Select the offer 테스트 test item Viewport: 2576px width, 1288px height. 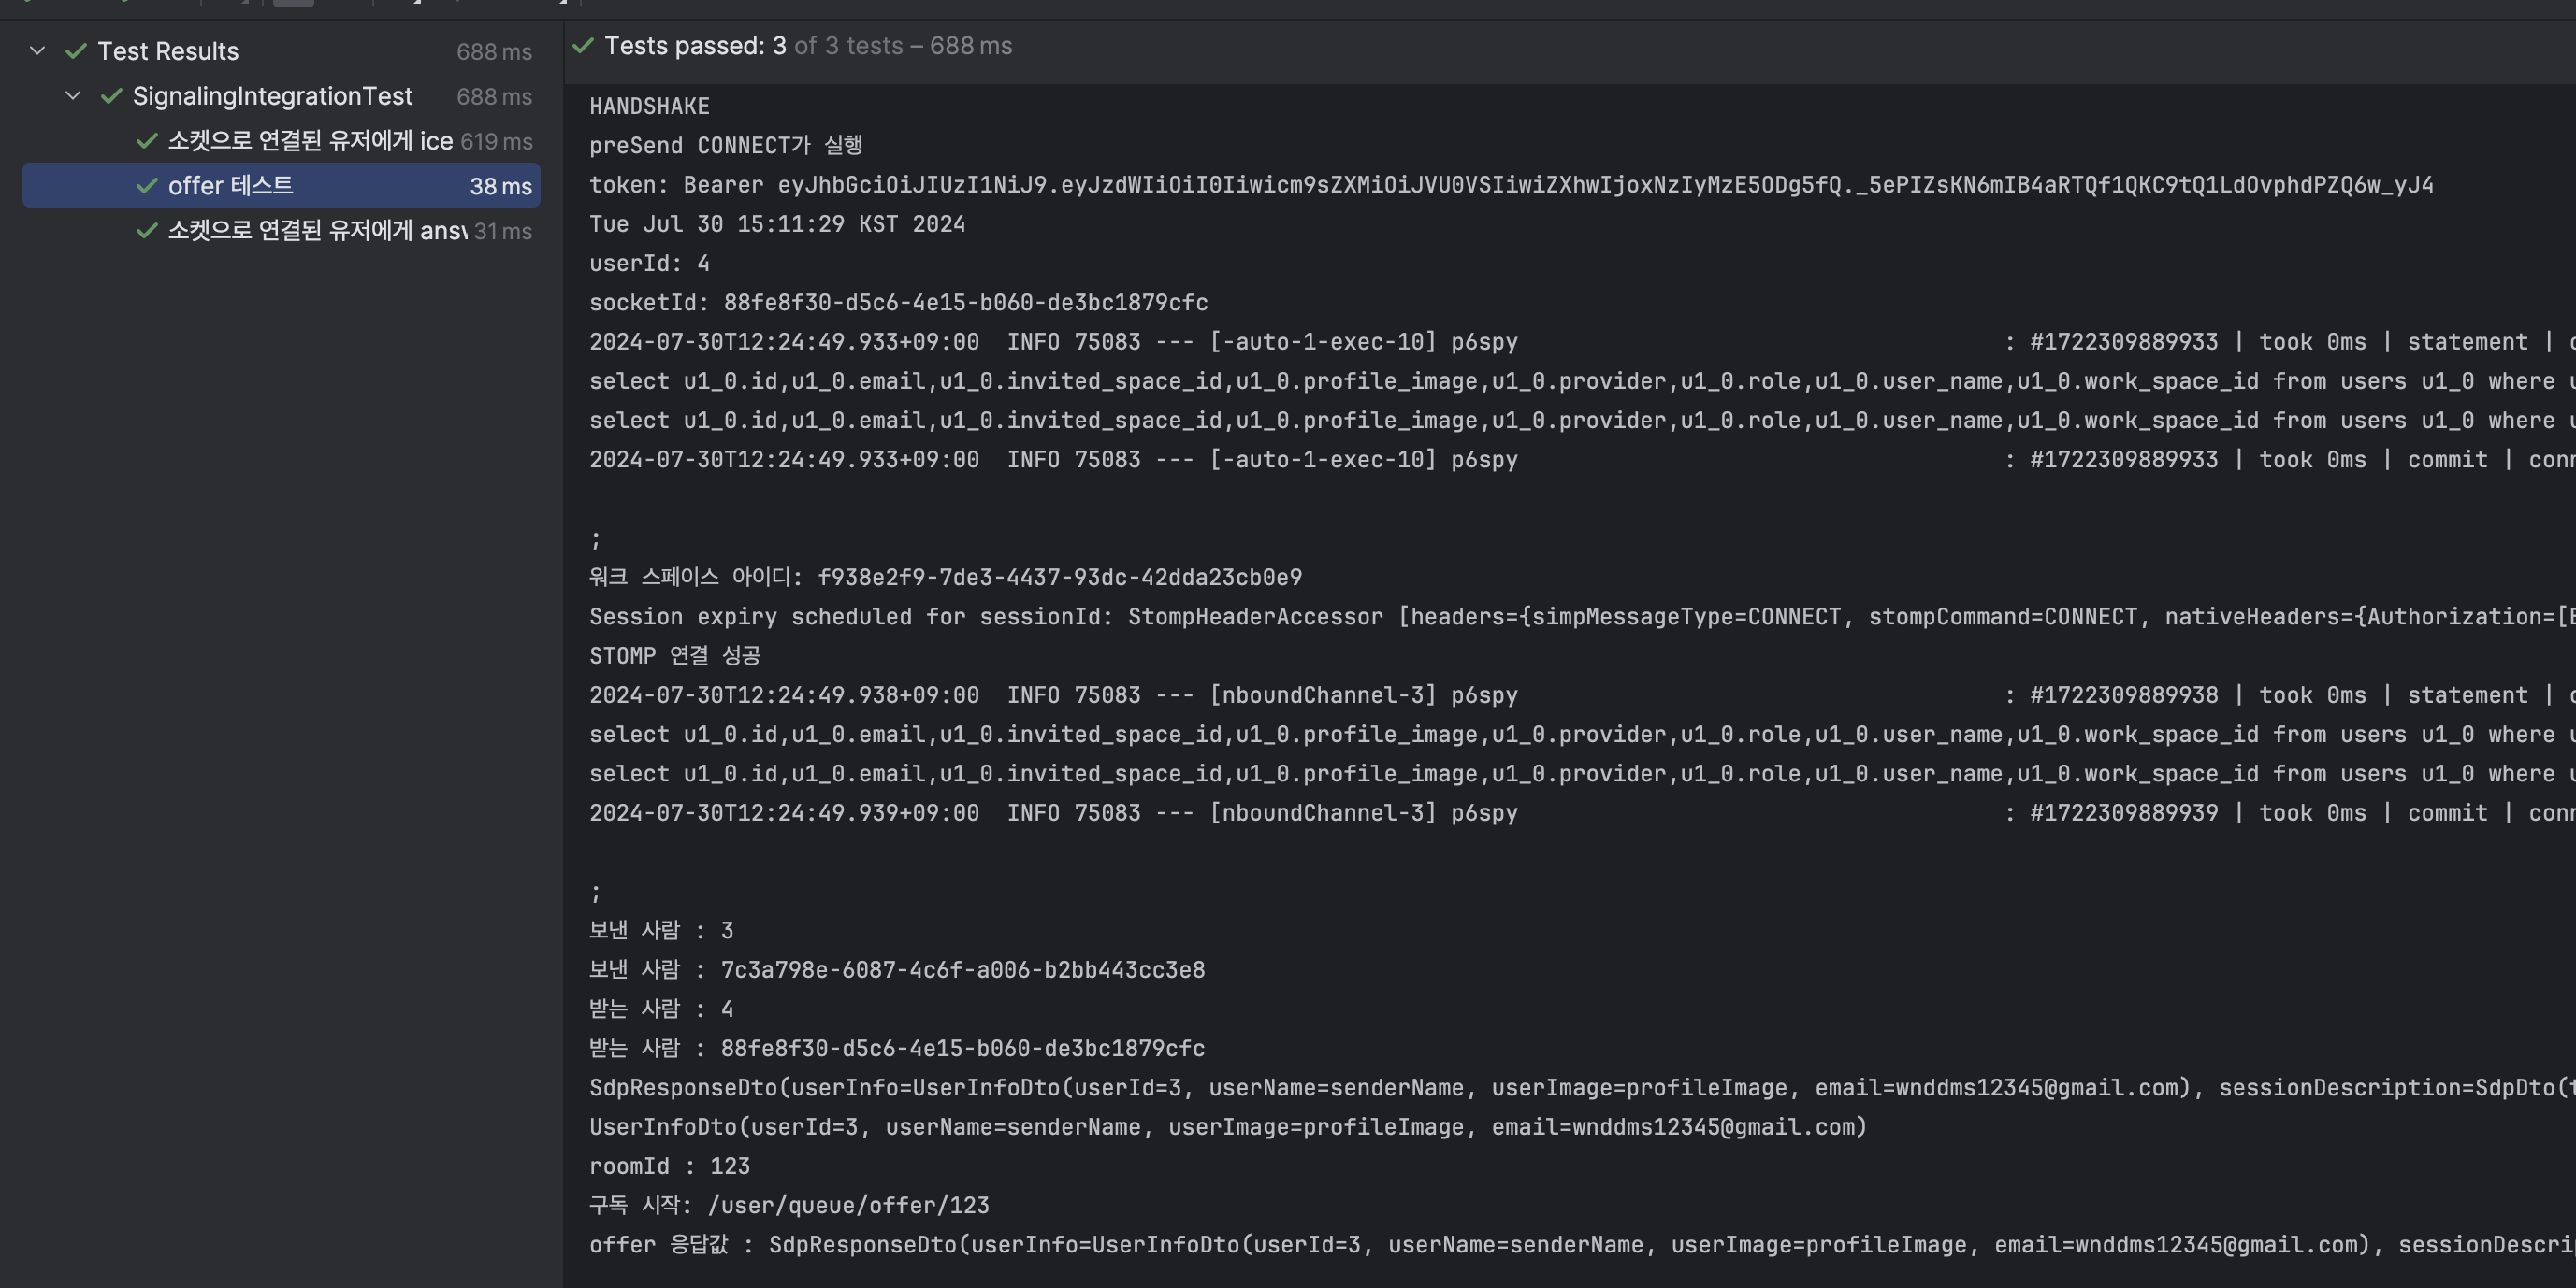230,186
